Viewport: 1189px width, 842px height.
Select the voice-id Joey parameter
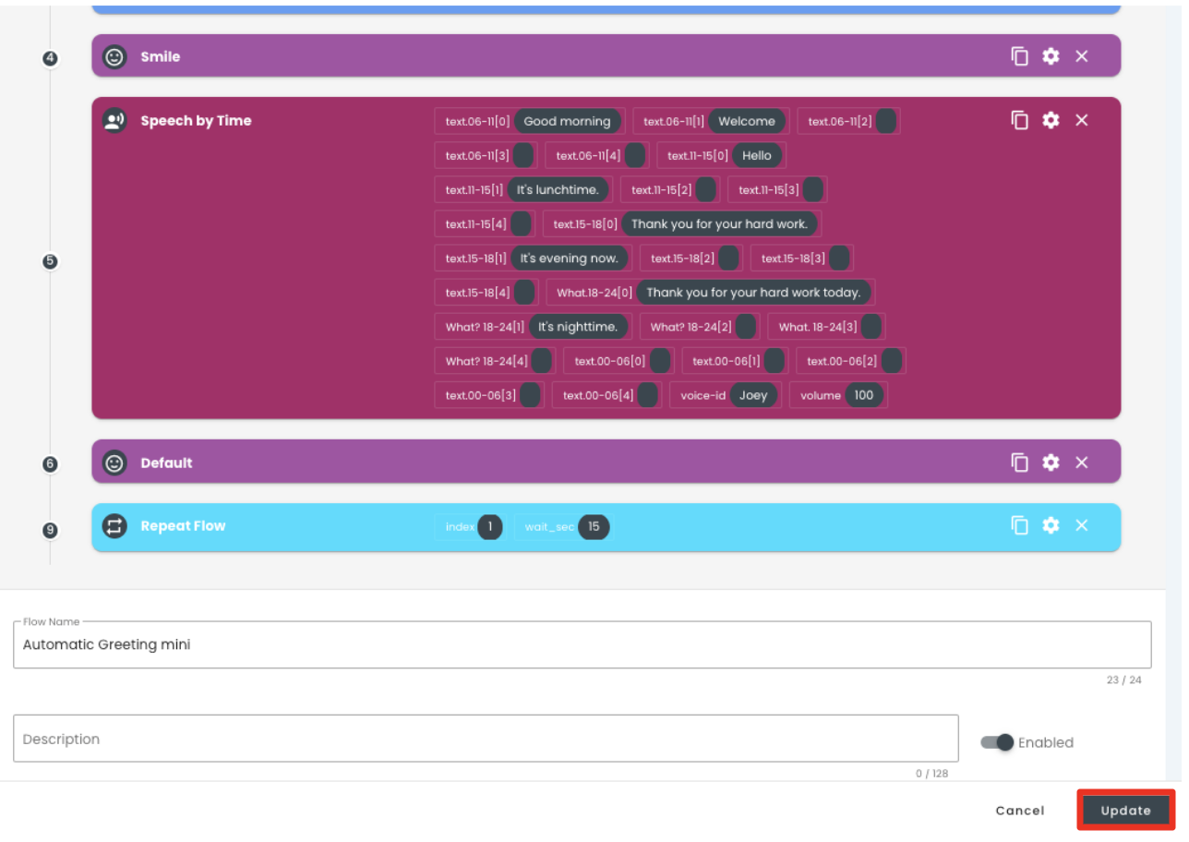point(726,395)
